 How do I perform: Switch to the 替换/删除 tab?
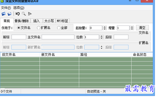click(x=22, y=21)
